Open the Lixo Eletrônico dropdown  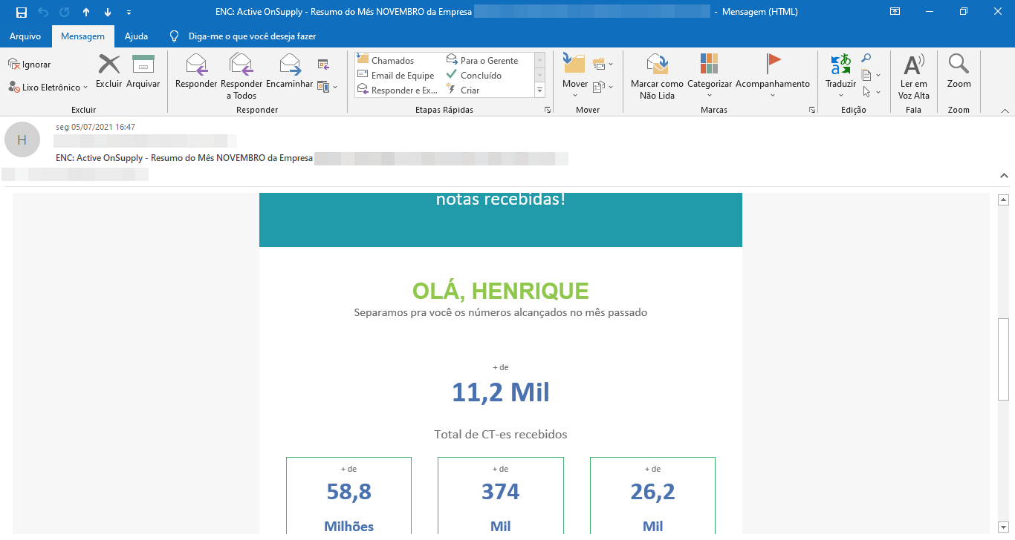(49, 88)
